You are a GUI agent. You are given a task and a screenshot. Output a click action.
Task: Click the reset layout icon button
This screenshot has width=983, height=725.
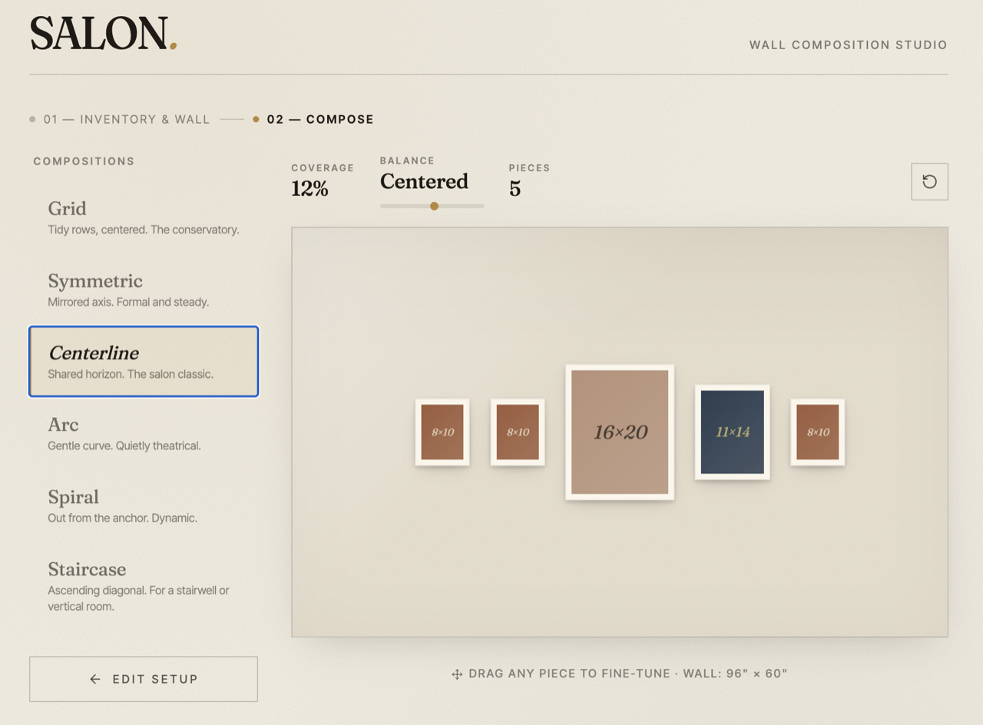[x=929, y=182]
